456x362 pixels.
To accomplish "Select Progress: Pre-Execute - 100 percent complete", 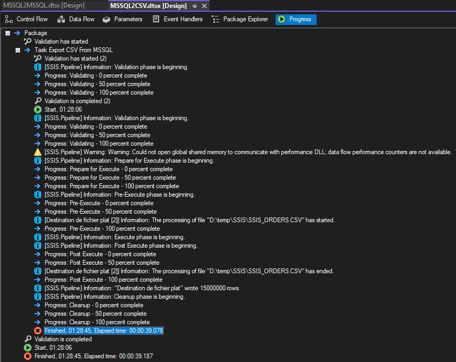I will click(102, 229).
